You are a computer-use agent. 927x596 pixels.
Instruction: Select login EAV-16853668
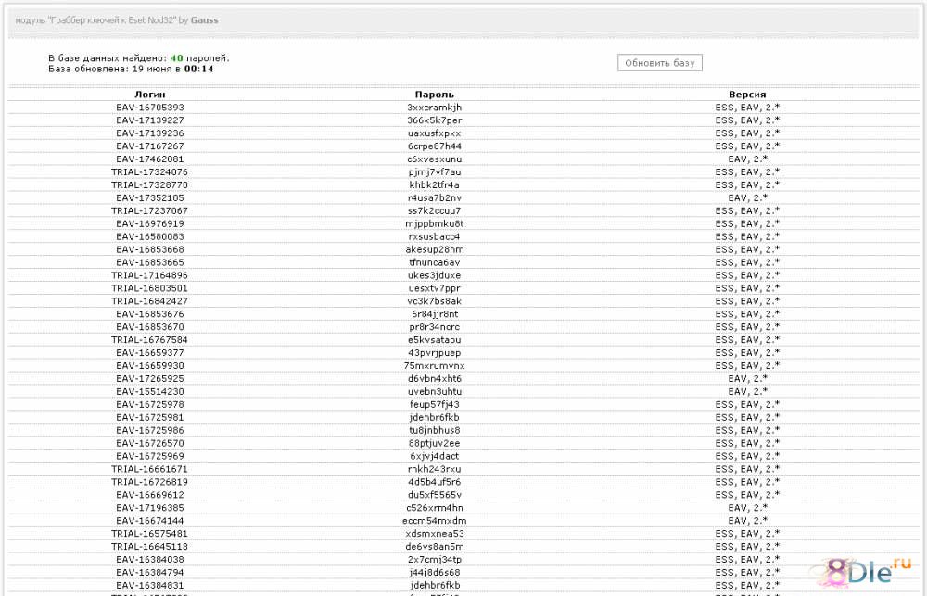coord(150,249)
